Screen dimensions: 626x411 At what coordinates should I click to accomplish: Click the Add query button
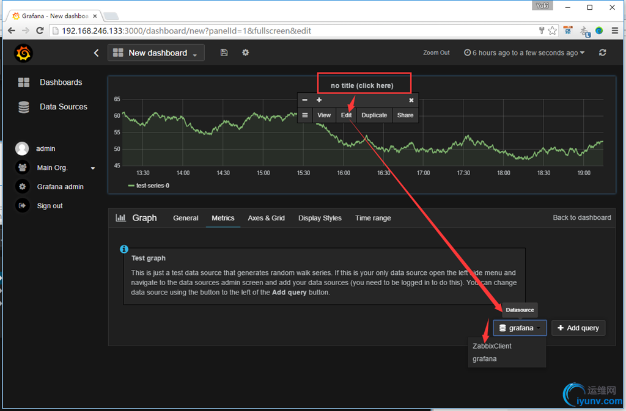point(578,328)
